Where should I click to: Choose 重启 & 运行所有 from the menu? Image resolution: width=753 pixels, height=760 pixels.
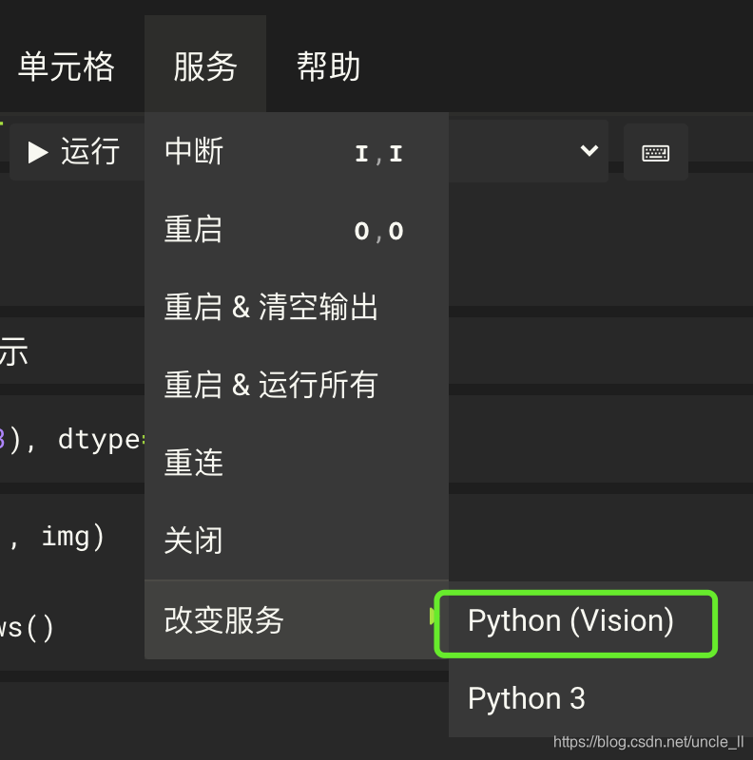coord(269,385)
